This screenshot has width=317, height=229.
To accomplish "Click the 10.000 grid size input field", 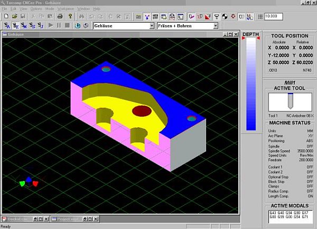I will pyautogui.click(x=275, y=16).
